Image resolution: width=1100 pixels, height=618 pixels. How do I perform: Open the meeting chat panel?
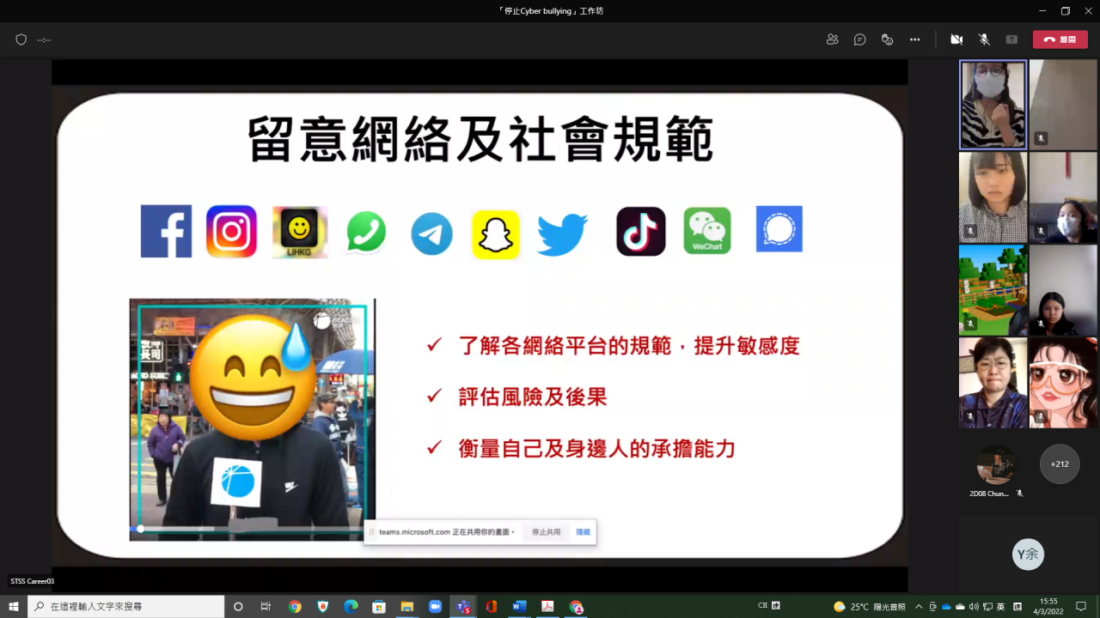pos(859,39)
